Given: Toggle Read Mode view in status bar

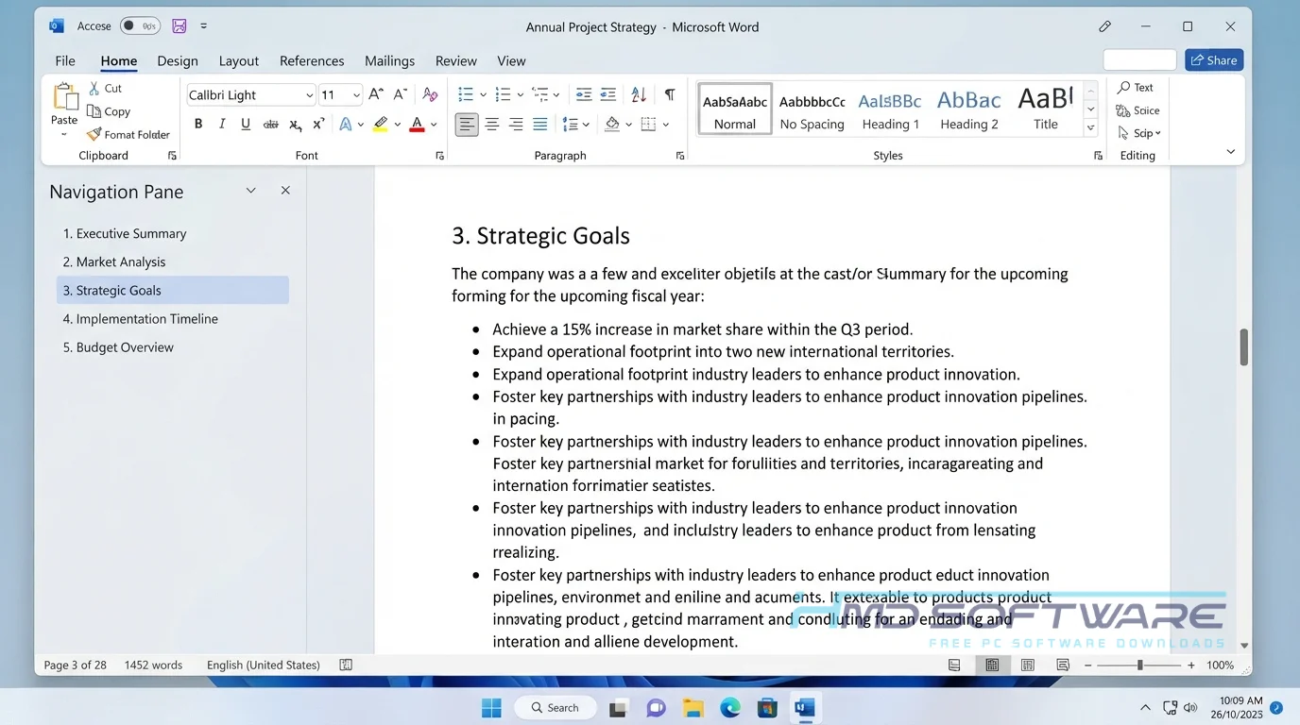Looking at the screenshot, I should click(954, 666).
